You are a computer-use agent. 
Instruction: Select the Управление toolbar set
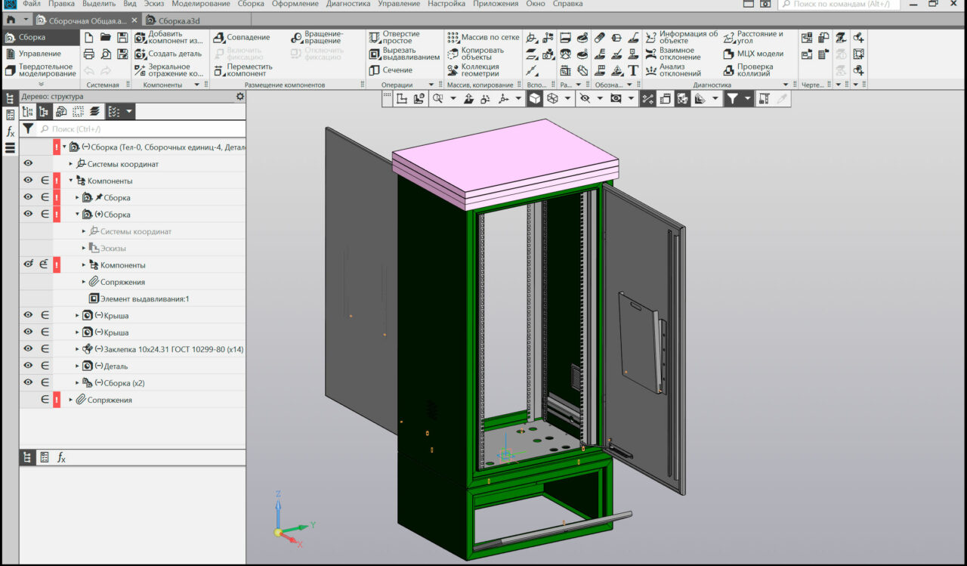(x=39, y=54)
